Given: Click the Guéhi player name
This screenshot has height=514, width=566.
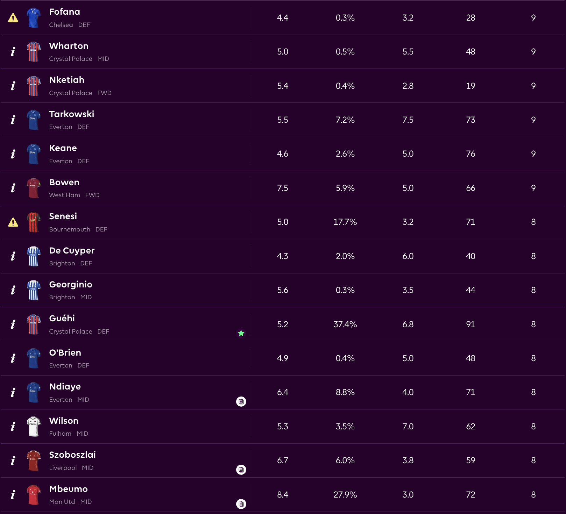Looking at the screenshot, I should 62,319.
